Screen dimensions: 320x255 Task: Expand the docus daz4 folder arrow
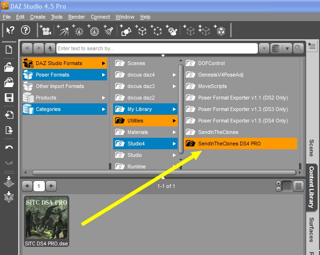[x=174, y=75]
